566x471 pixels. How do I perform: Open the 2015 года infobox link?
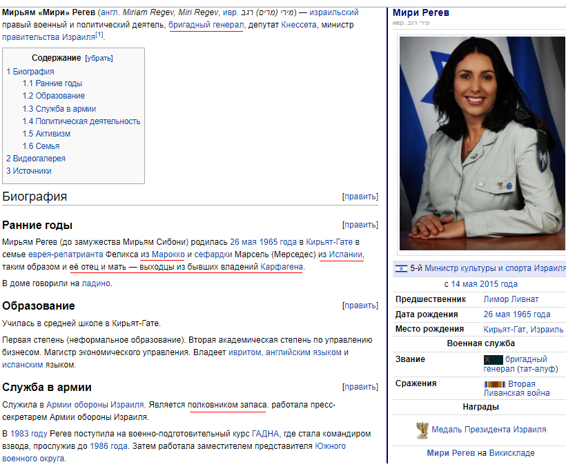(498, 284)
